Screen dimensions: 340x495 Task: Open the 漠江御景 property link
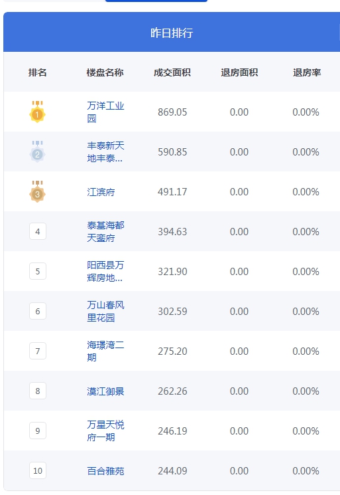click(x=105, y=391)
